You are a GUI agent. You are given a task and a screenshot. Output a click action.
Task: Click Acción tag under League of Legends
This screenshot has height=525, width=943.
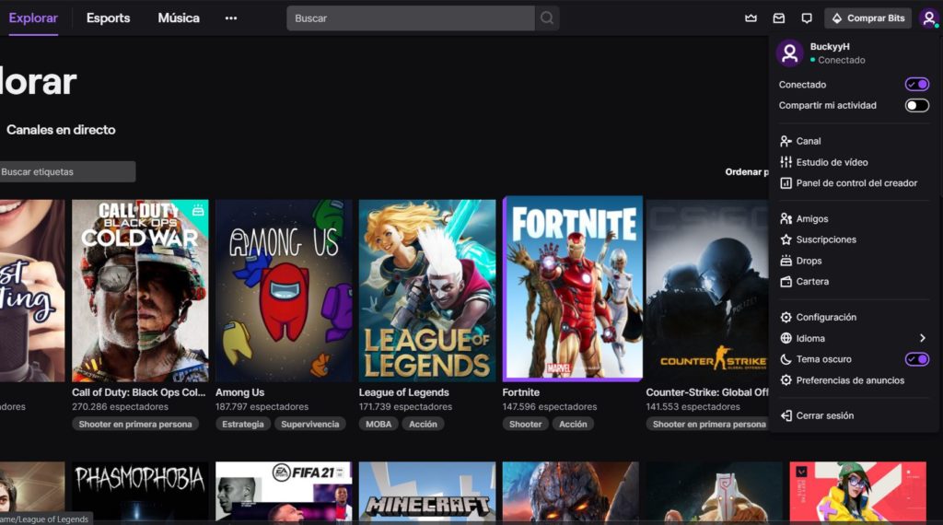pos(423,424)
